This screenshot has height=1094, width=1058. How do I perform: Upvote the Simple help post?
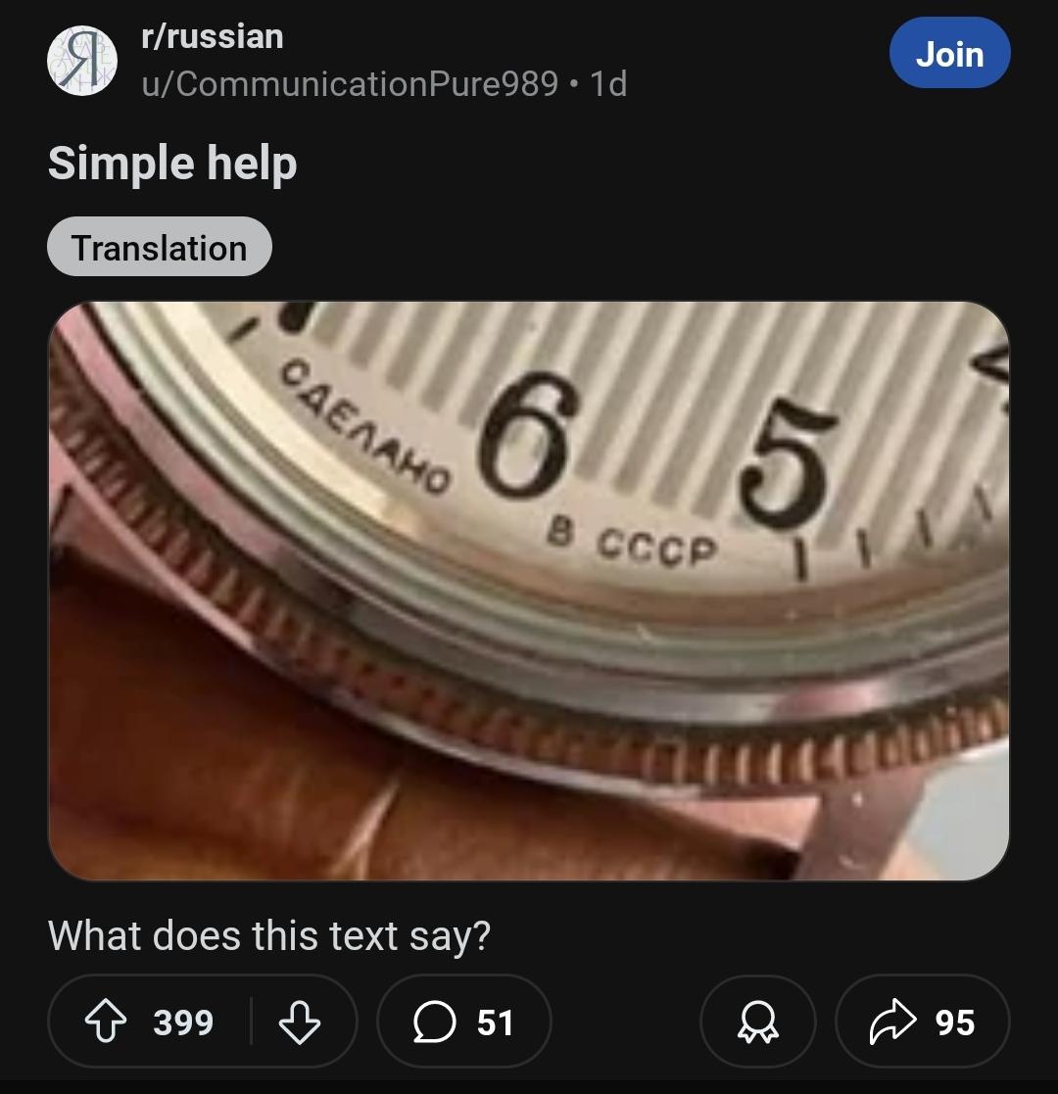coord(106,1021)
